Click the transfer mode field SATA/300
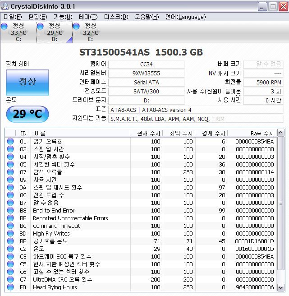This screenshot has width=289, height=296. 147,92
